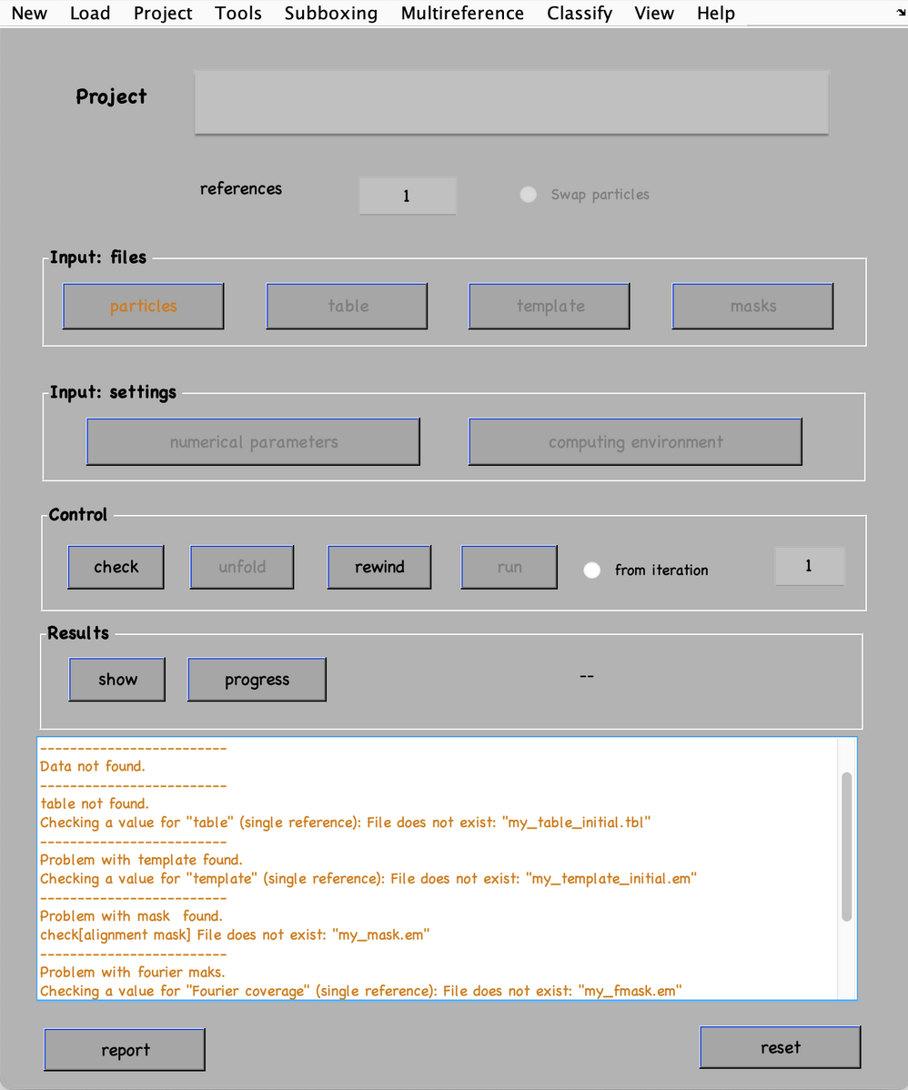Open the Classify menu
This screenshot has width=908, height=1090.
pos(580,13)
